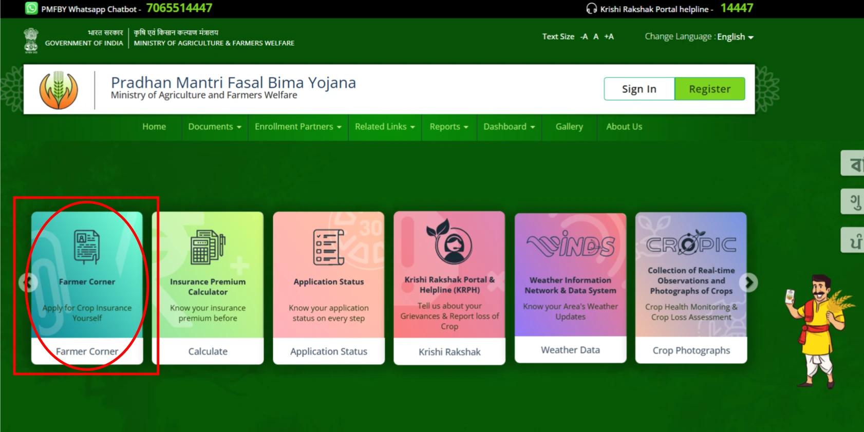This screenshot has width=864, height=432.
Task: Click the Government of India emblem
Action: (x=31, y=40)
